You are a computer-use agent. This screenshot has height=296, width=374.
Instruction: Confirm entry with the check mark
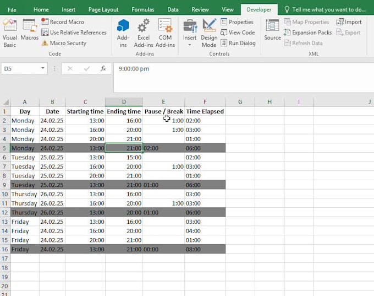pyautogui.click(x=86, y=68)
